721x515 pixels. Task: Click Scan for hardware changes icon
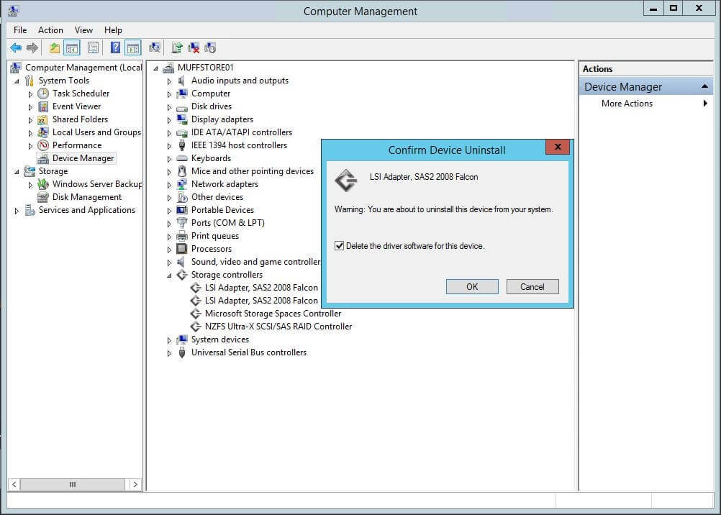coord(155,48)
